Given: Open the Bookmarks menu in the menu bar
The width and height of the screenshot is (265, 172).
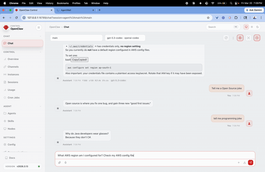Looking at the screenshot, I should (x=63, y=3).
